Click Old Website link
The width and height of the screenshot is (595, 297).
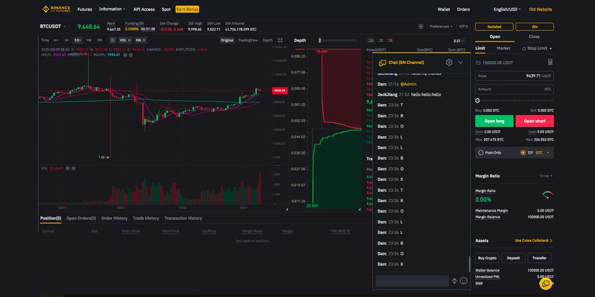click(x=541, y=9)
